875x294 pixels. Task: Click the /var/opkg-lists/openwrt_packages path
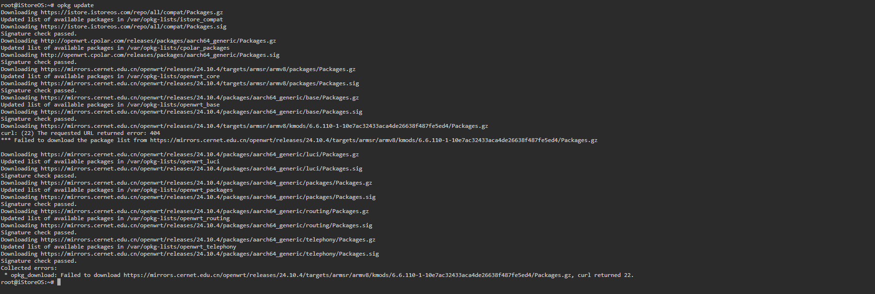(x=180, y=190)
